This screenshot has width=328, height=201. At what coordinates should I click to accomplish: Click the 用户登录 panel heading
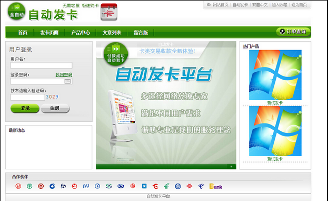tap(21, 50)
